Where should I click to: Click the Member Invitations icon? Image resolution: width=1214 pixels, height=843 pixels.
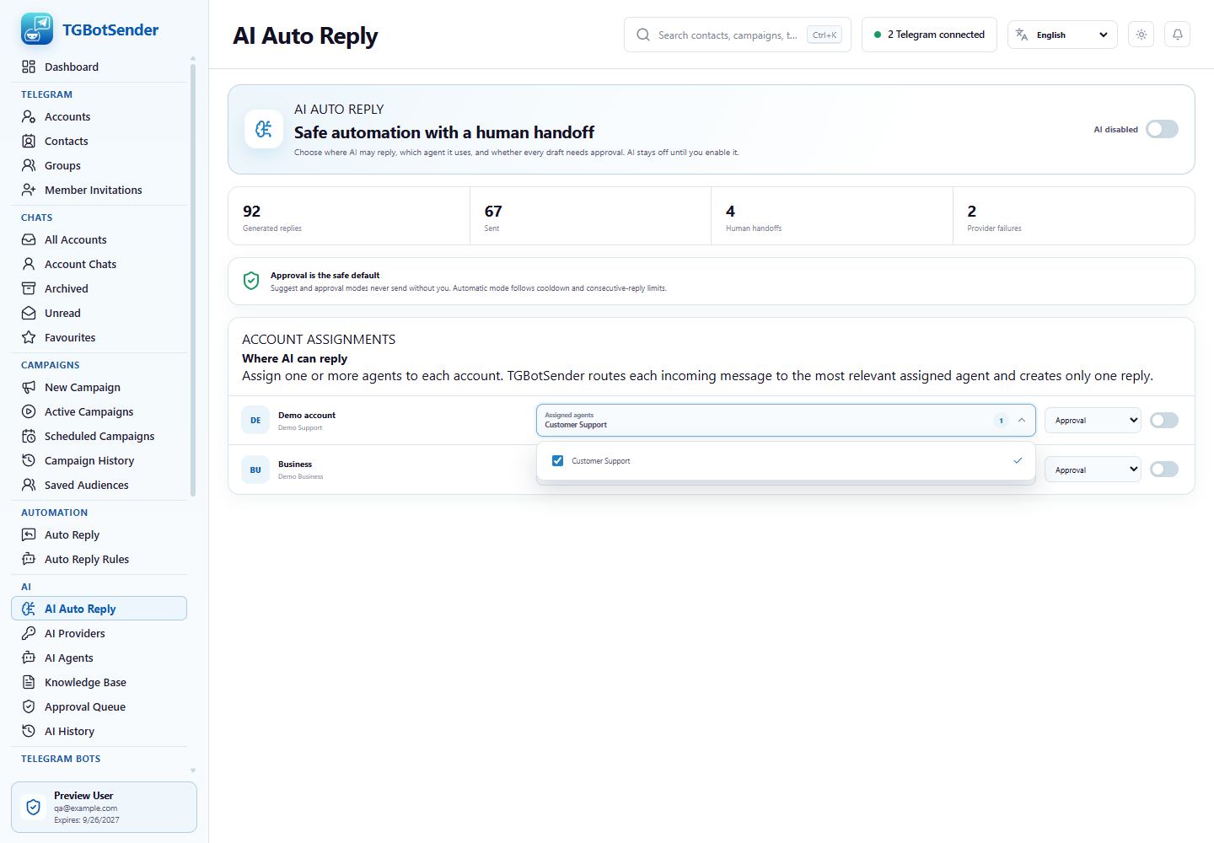29,190
